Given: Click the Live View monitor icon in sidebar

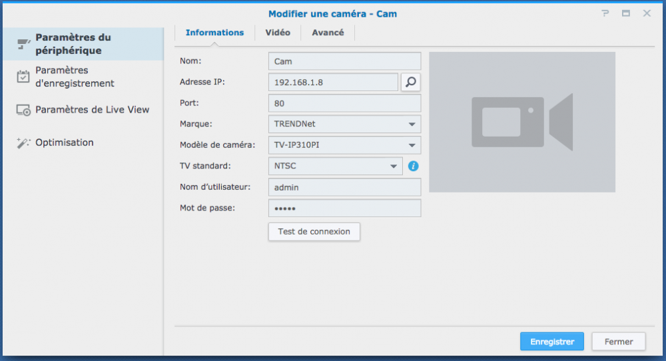Looking at the screenshot, I should [x=23, y=110].
